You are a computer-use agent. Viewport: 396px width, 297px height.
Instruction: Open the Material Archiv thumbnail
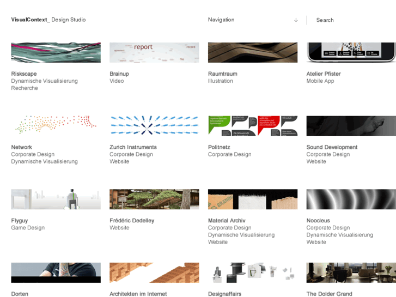[x=253, y=199]
